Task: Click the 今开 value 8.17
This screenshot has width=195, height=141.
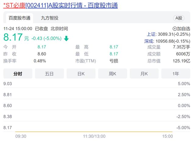Action: pos(42,47)
